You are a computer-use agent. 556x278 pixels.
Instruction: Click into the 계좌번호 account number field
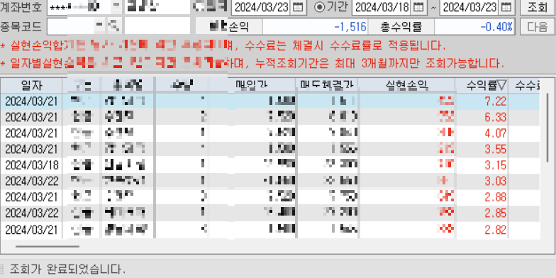79,7
